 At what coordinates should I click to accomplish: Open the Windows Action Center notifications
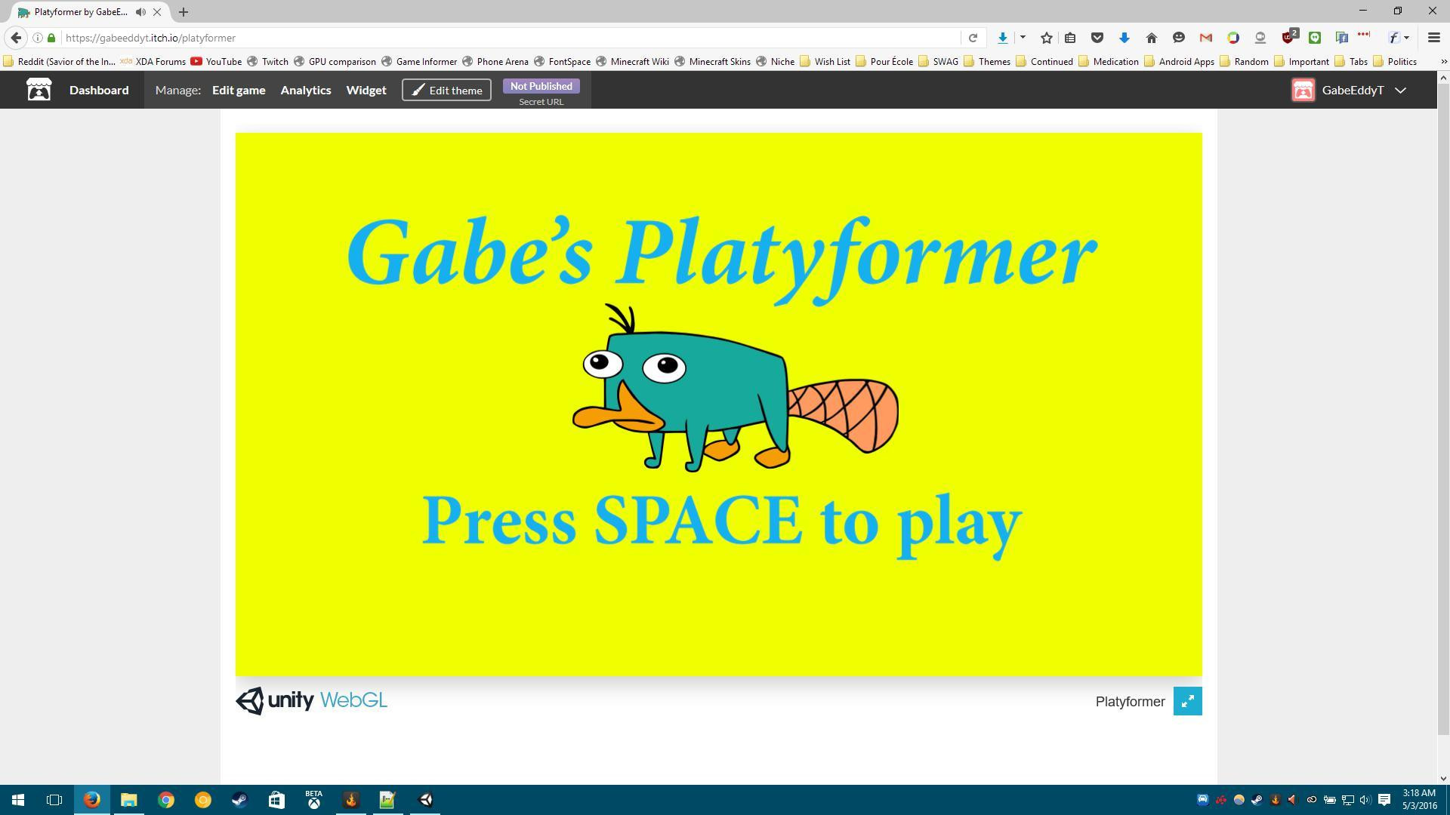[1384, 800]
